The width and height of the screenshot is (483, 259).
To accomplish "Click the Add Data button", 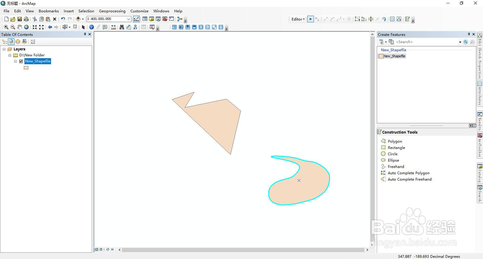I will 78,19.
